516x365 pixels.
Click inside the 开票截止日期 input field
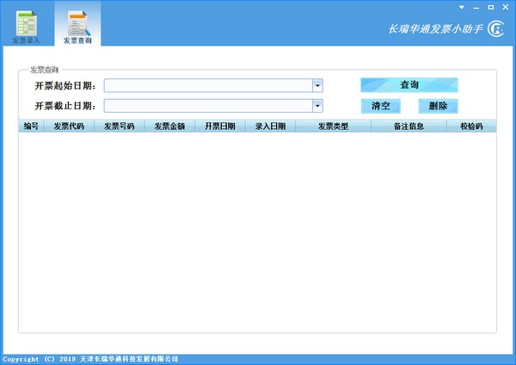(x=208, y=106)
